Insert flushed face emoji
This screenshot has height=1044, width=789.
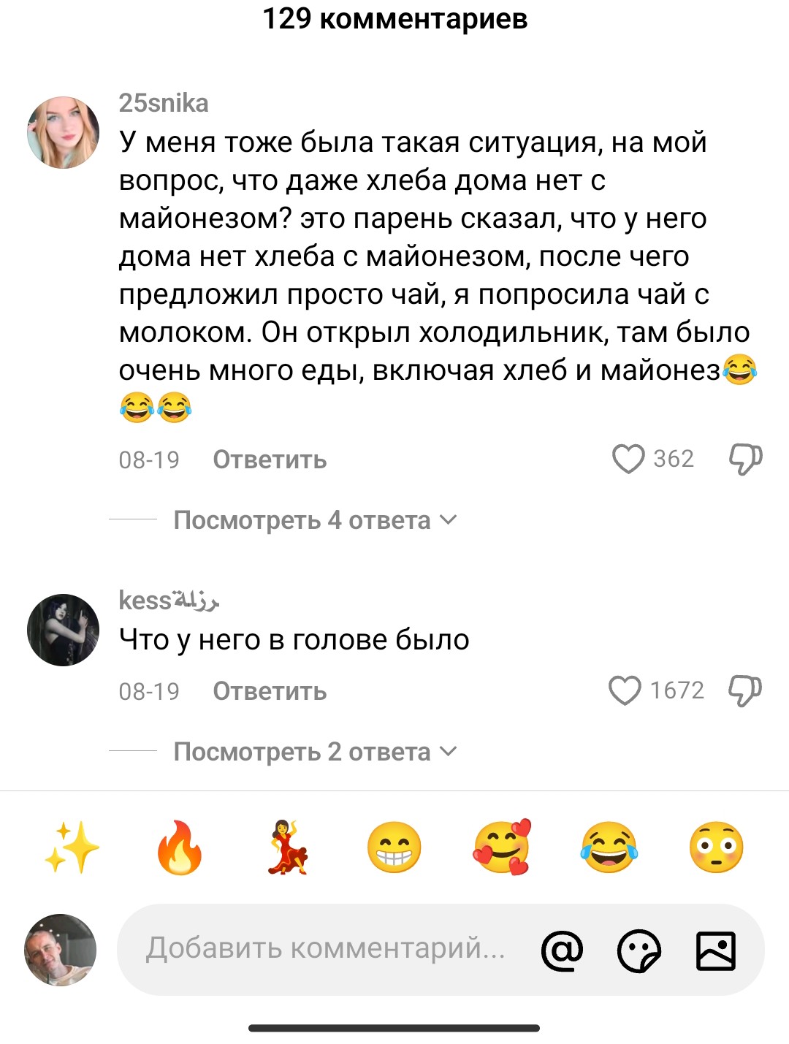pos(717,847)
